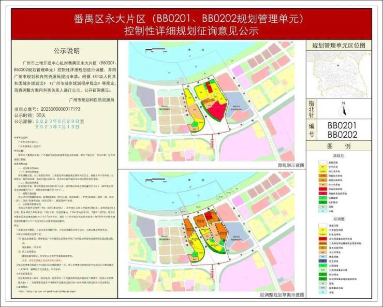Viewport: 383px width, 307px height.
Task: Click project number 2023000000017193
Action: point(61,109)
